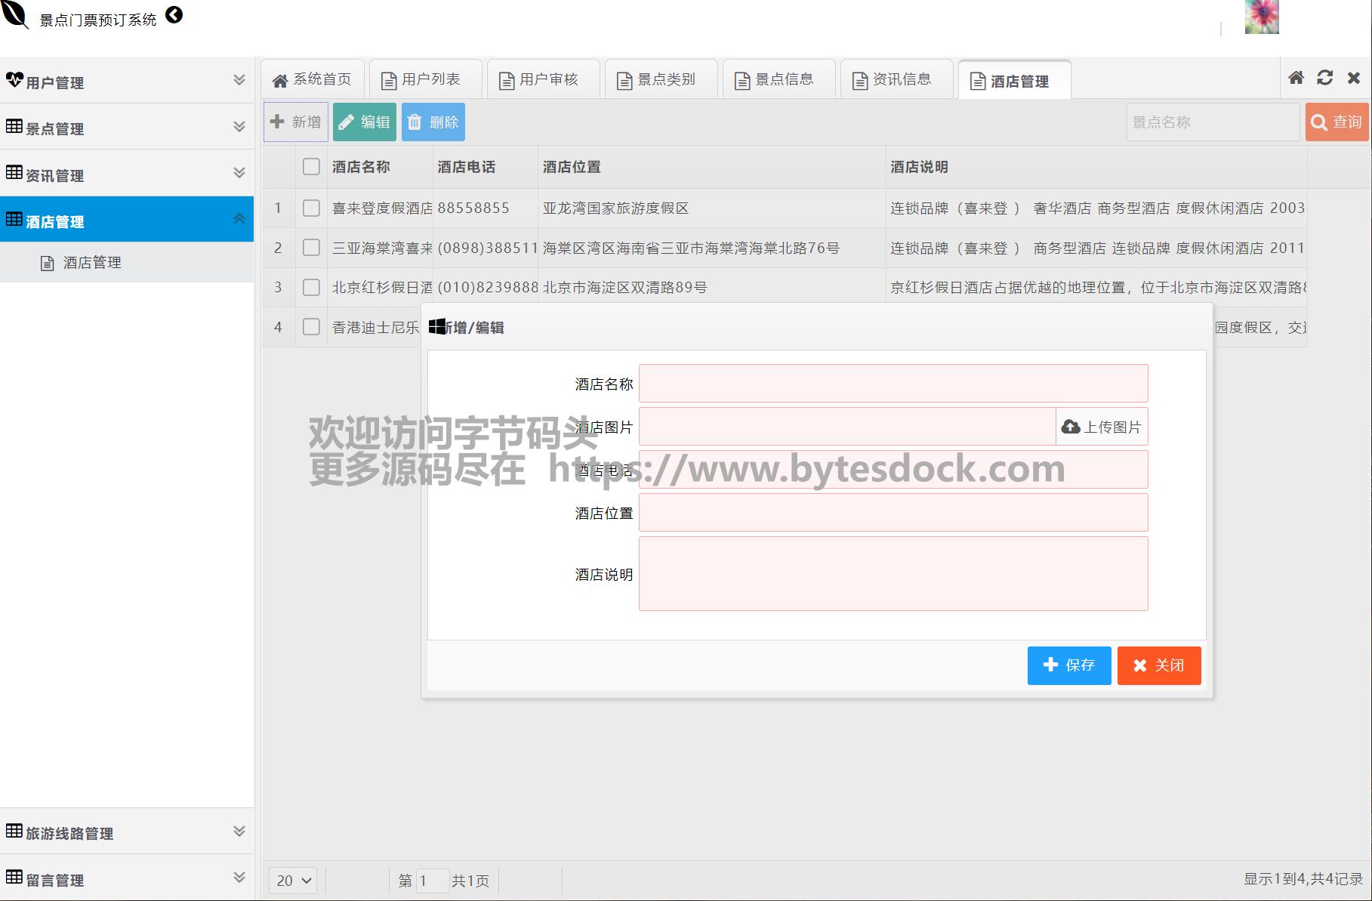
Task: Click the 删除 trash button
Action: pos(433,122)
